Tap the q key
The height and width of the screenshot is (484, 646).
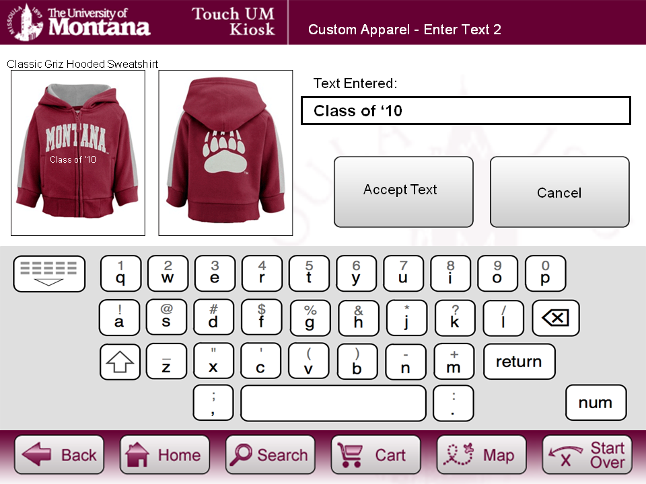click(x=120, y=274)
